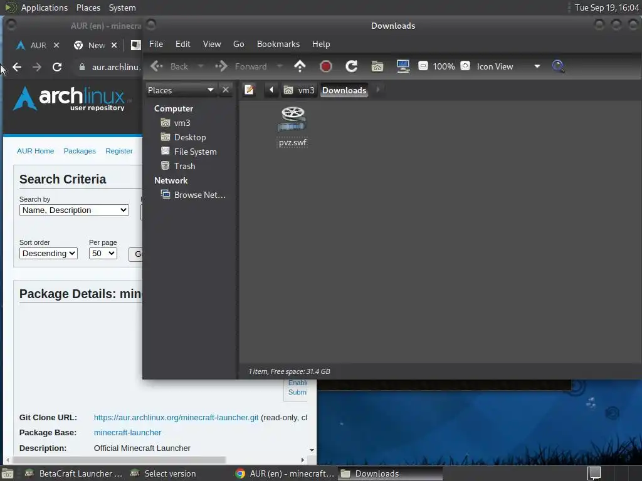Screen dimensions: 642x481
Task: Open the Icon View mode dropdown
Action: point(508,66)
